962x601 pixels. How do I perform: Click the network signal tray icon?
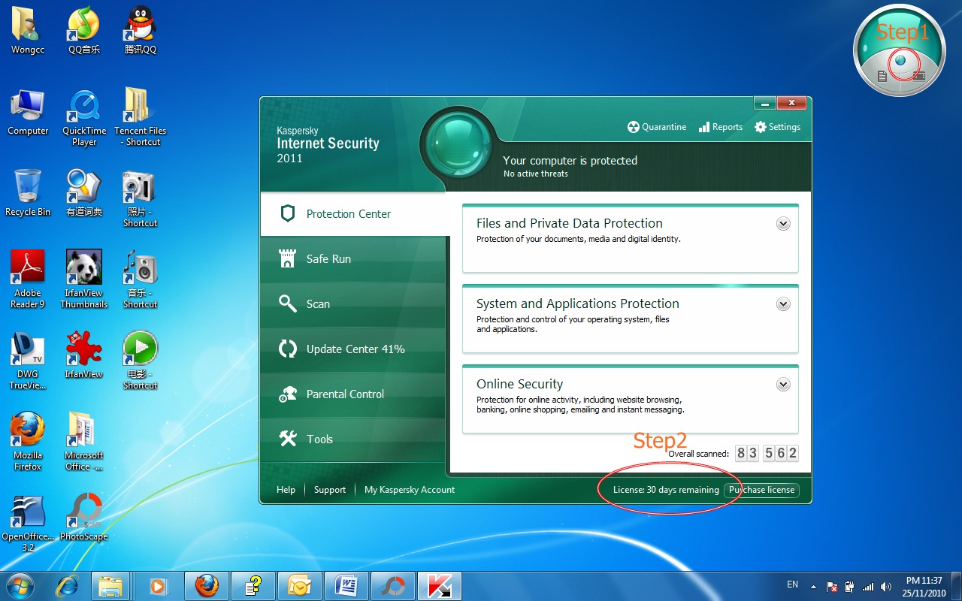(x=868, y=587)
